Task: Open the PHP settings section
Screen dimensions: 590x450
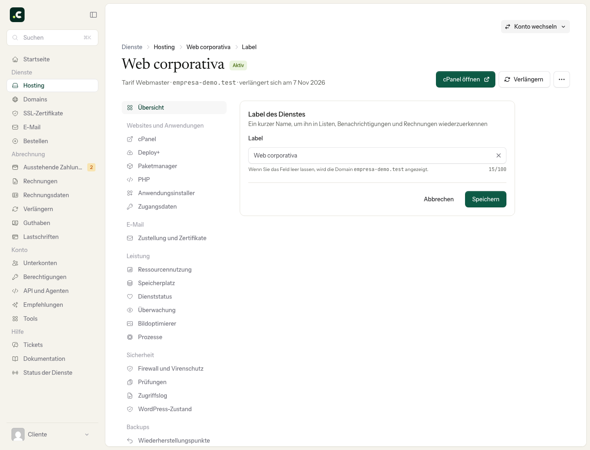Action: (174, 180)
